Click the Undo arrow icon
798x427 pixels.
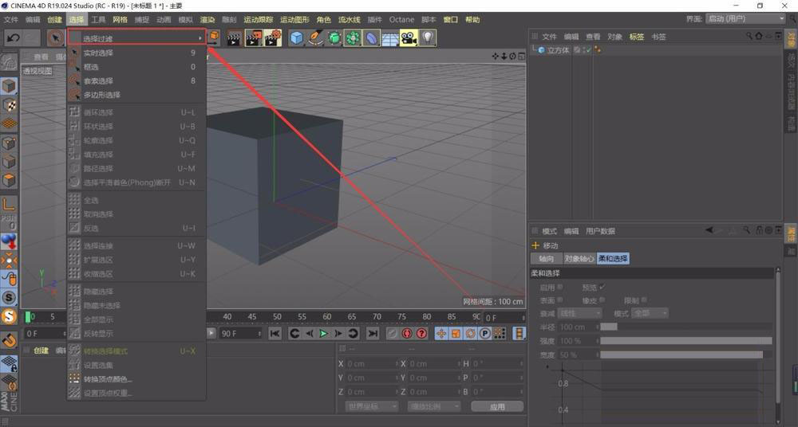[14, 38]
